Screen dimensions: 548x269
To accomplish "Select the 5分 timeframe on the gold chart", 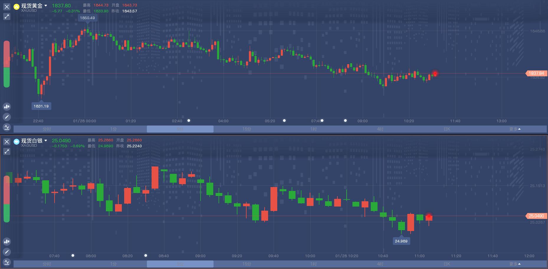I will pos(180,129).
